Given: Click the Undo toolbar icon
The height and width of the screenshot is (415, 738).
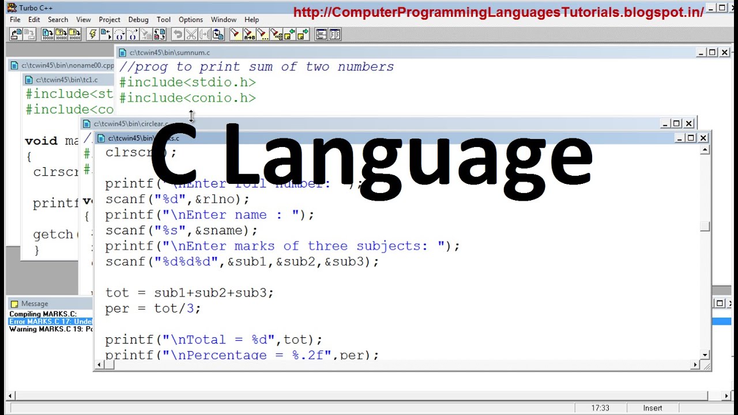Looking at the screenshot, I should point(178,35).
